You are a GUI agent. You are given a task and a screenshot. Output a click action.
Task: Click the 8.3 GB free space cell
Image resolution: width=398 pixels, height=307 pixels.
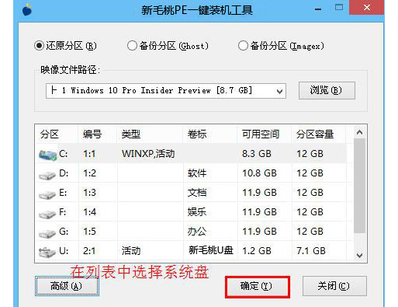257,154
